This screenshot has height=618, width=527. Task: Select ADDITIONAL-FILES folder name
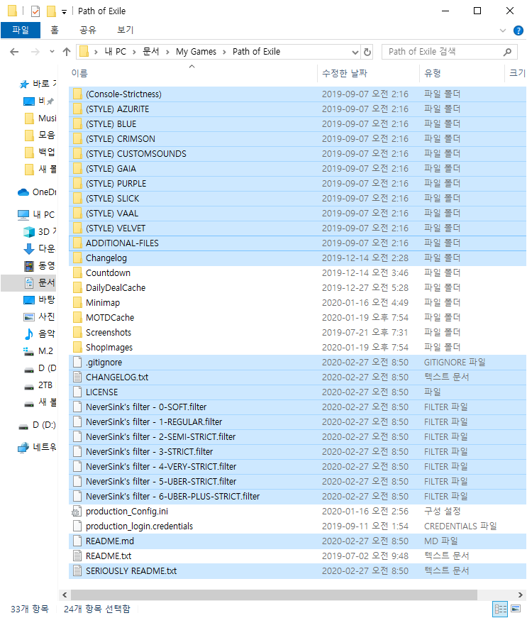pos(122,243)
